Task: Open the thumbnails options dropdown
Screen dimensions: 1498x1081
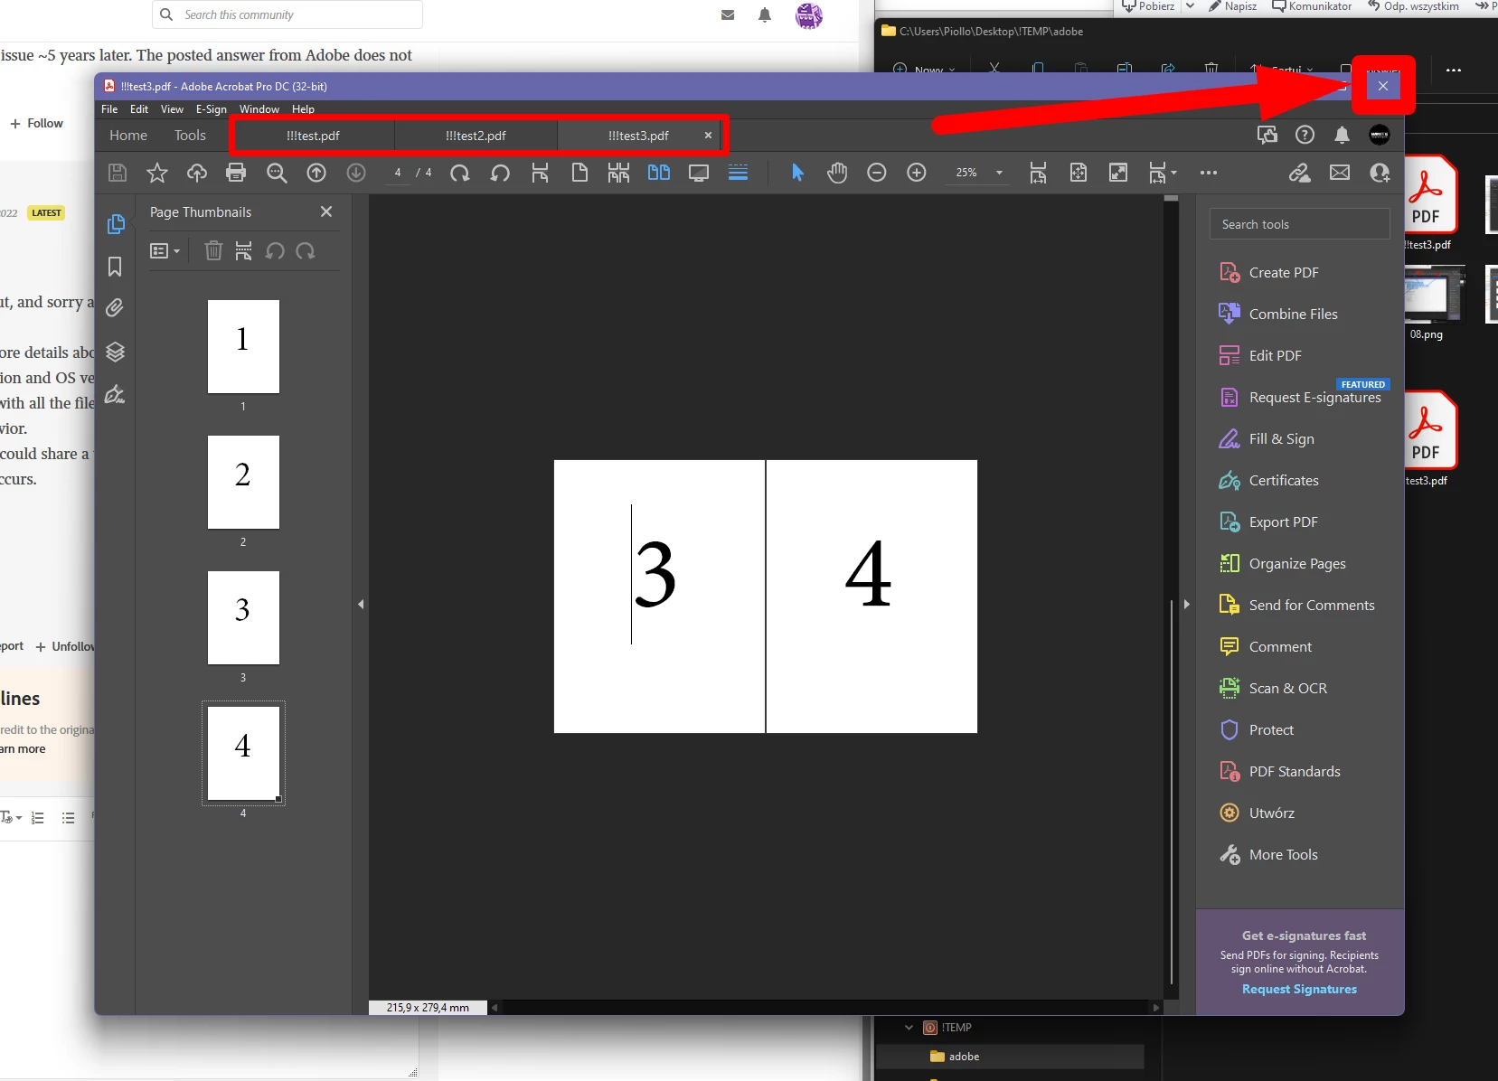Action: tap(165, 250)
